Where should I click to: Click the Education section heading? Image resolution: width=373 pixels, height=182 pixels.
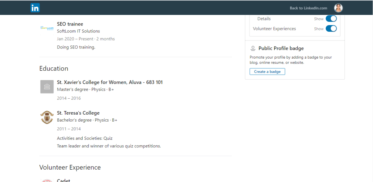point(54,68)
